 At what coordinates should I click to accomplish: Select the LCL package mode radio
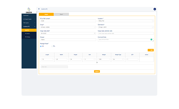tap(41, 46)
